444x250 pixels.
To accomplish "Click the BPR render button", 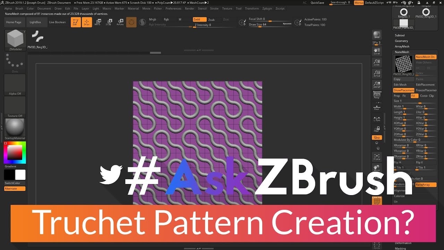I will point(377,35).
